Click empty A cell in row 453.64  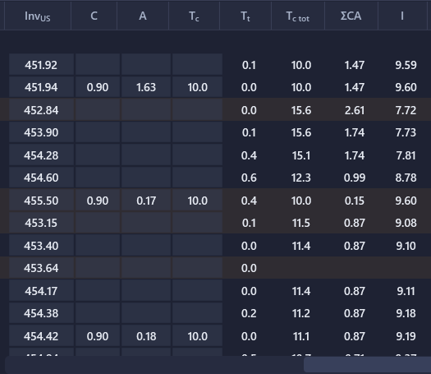[x=146, y=268]
